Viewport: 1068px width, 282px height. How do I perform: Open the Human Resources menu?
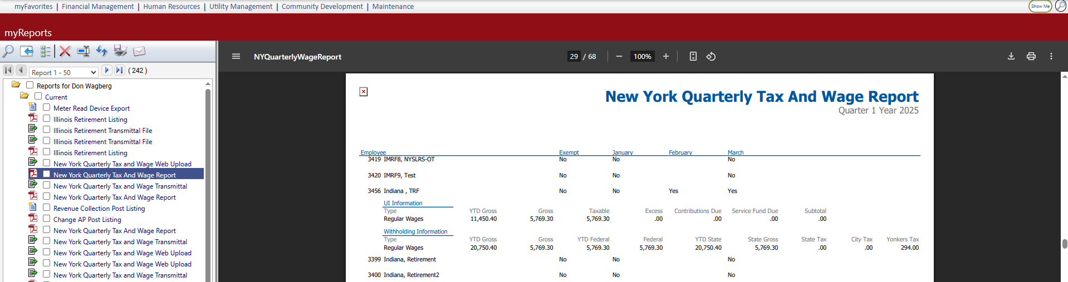(x=172, y=7)
